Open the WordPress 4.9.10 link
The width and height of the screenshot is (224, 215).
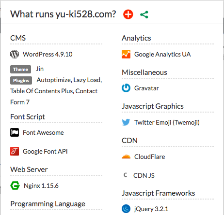[x=48, y=54]
